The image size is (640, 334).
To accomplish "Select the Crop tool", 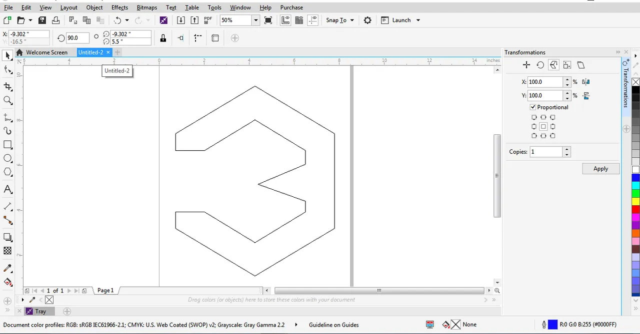I will click(x=7, y=86).
